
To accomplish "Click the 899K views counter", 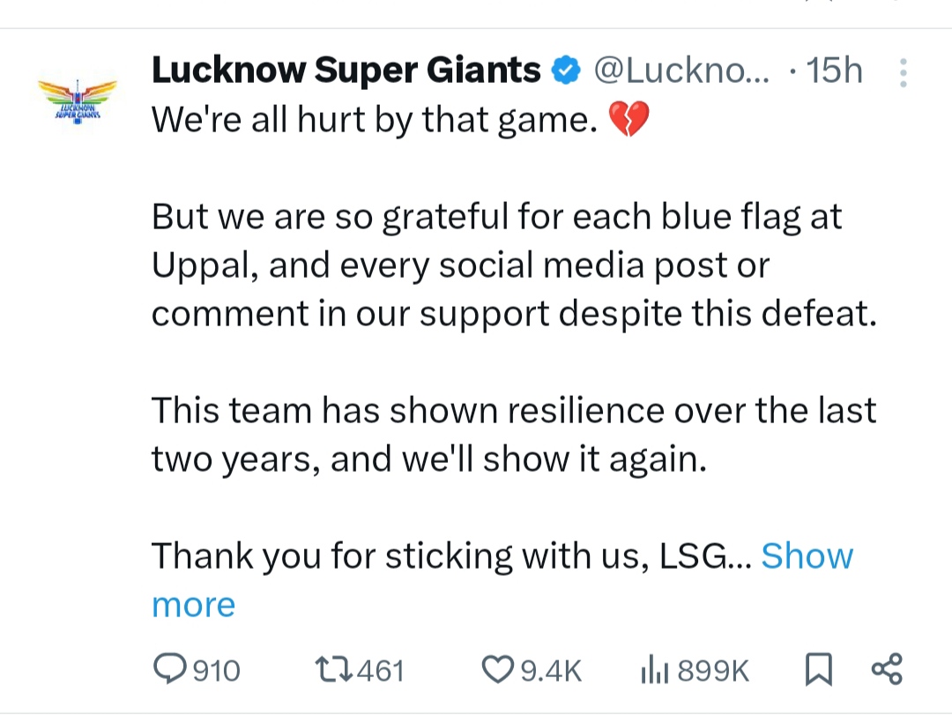I will (x=714, y=669).
